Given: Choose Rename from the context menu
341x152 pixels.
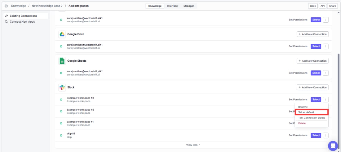Looking at the screenshot, I should point(312,107).
